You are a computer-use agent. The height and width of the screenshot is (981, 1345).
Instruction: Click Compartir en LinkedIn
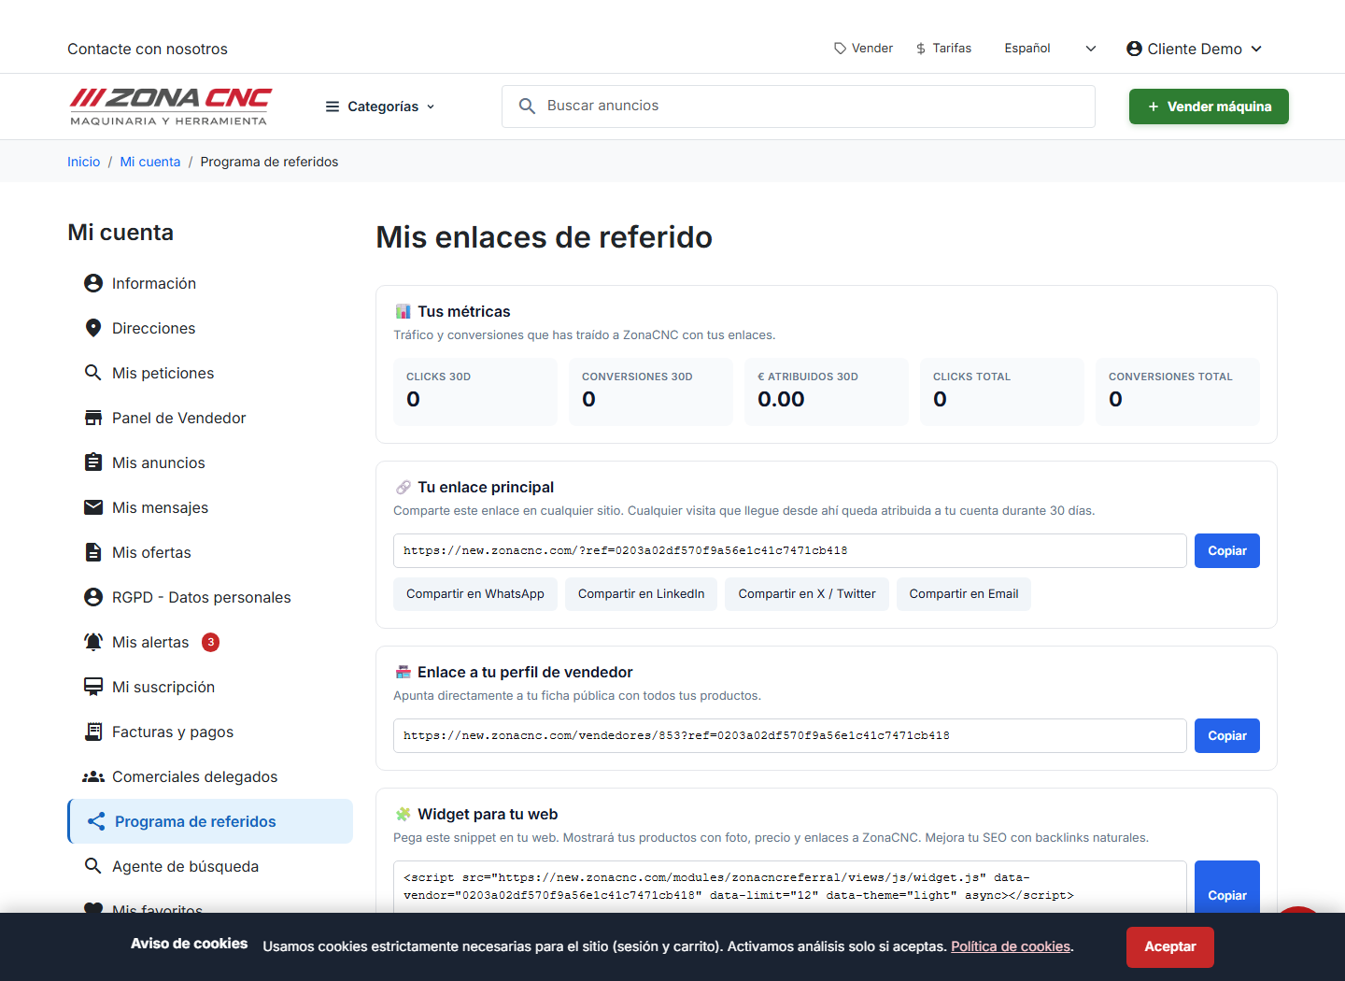[x=641, y=594]
